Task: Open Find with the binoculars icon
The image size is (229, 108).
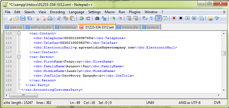Action: pyautogui.click(x=97, y=18)
